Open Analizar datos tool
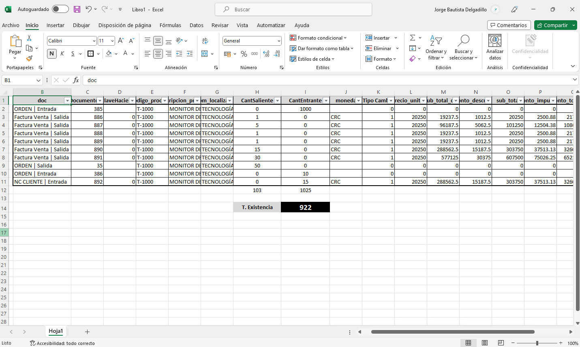 [495, 47]
